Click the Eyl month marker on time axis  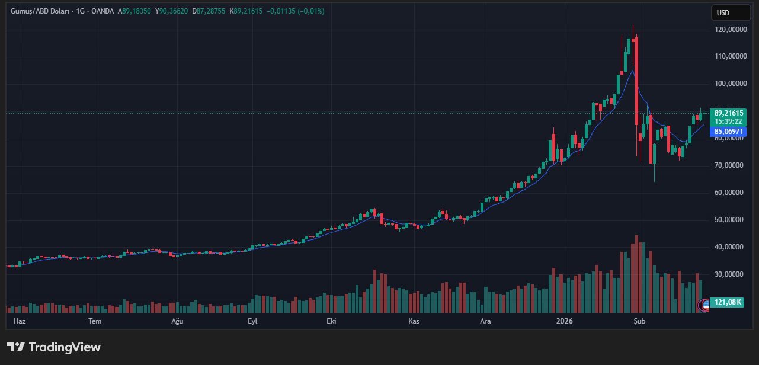252,321
